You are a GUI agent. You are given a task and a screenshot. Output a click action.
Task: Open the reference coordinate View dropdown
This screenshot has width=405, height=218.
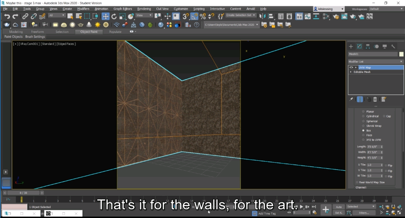[x=144, y=15]
